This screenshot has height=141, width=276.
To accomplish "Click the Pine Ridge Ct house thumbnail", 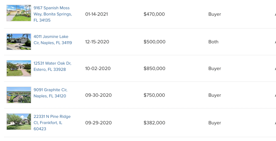I will 19,122.
